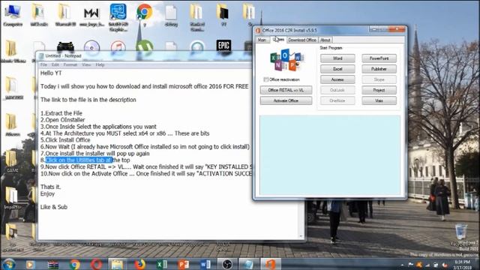The width and height of the screenshot is (480, 270).
Task: Open PowerPoint from the taskbar
Action: coord(184,264)
